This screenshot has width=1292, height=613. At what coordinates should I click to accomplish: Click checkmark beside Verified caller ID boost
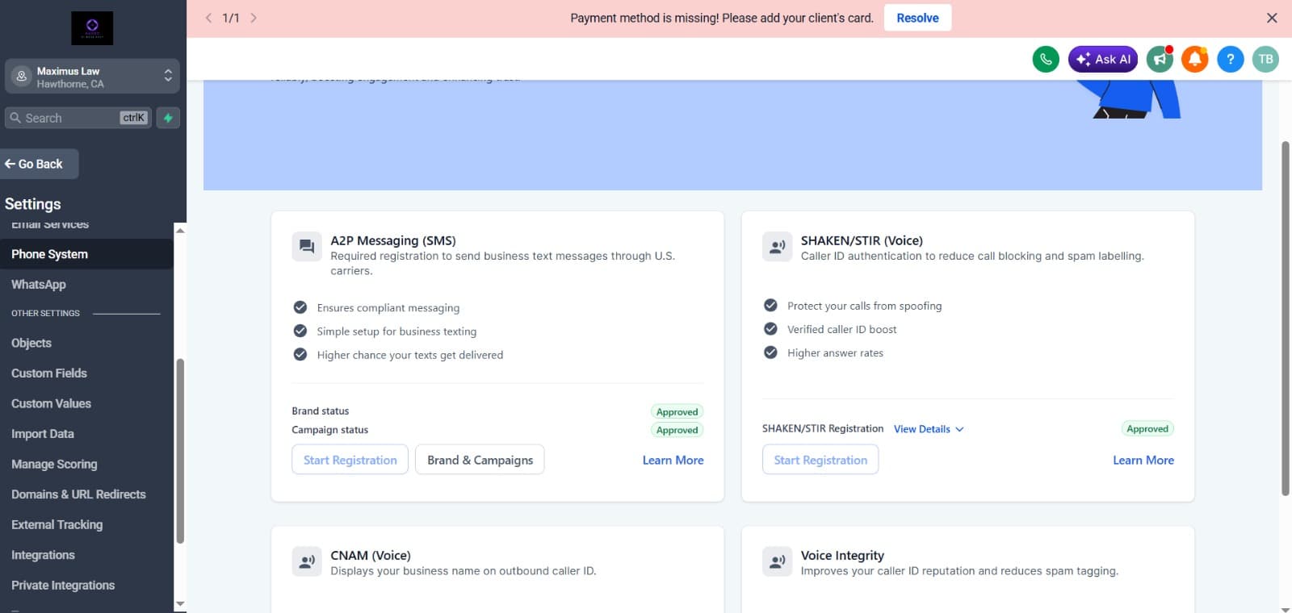click(770, 328)
